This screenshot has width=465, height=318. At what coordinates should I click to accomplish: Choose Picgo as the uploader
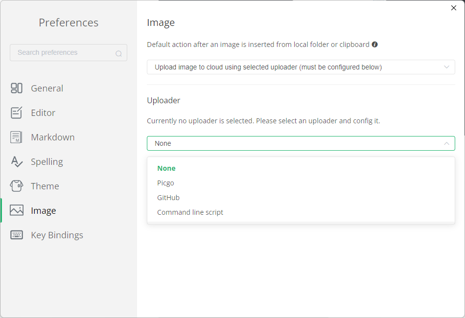click(166, 183)
